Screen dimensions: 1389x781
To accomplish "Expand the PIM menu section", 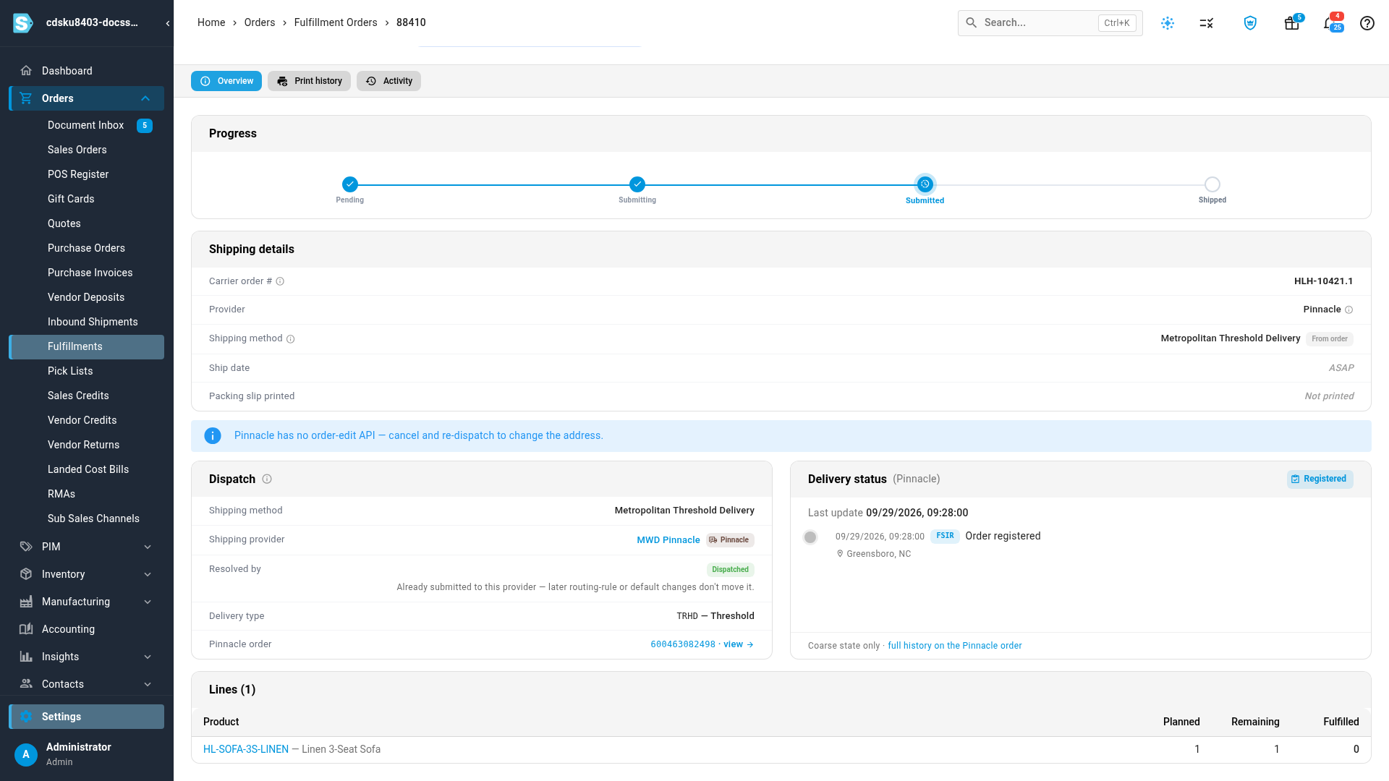I will point(148,547).
